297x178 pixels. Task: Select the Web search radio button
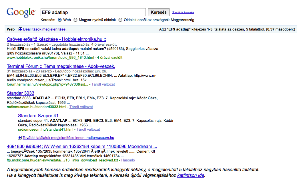(x=60, y=20)
